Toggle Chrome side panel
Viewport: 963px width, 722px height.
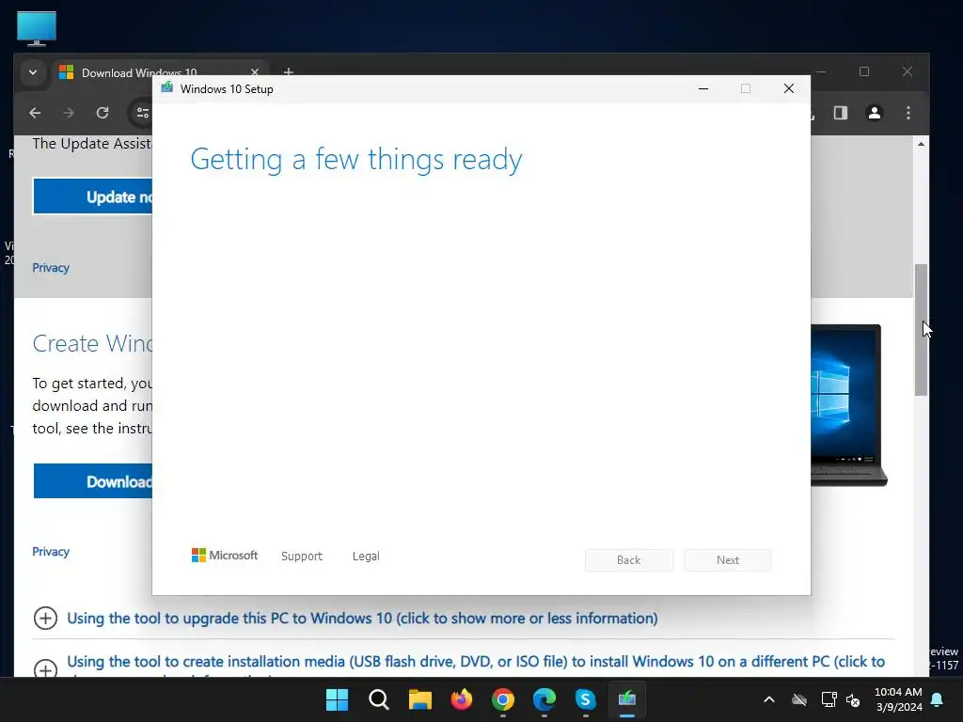click(x=840, y=113)
